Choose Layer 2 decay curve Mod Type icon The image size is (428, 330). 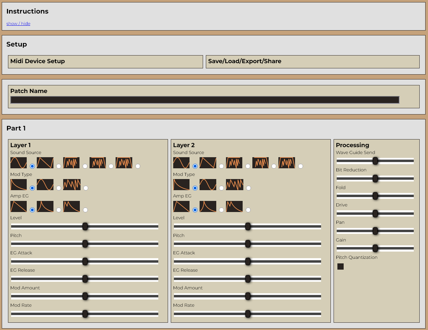click(x=181, y=185)
